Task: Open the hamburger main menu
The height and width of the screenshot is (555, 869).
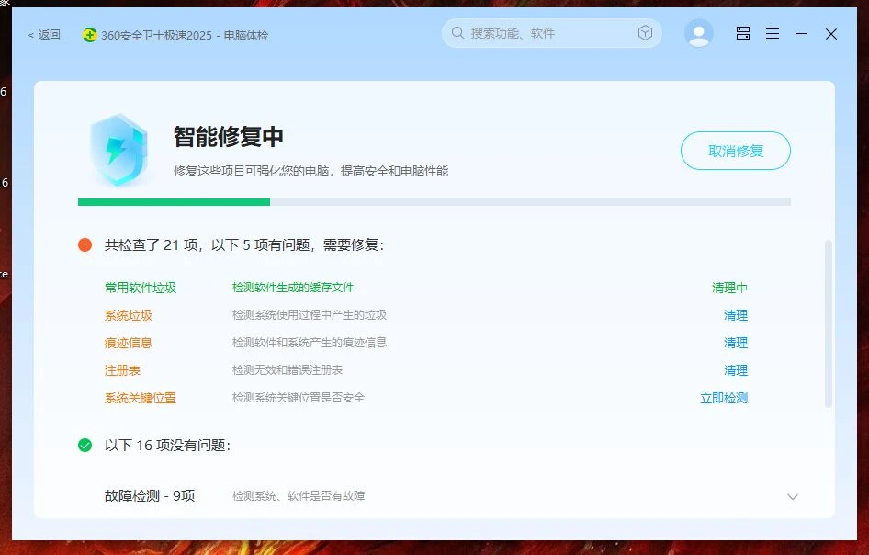Action: pyautogui.click(x=773, y=34)
